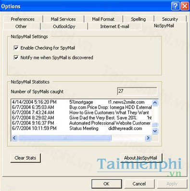Select the Status Meeting didtheyreadit.com entry

82,128
